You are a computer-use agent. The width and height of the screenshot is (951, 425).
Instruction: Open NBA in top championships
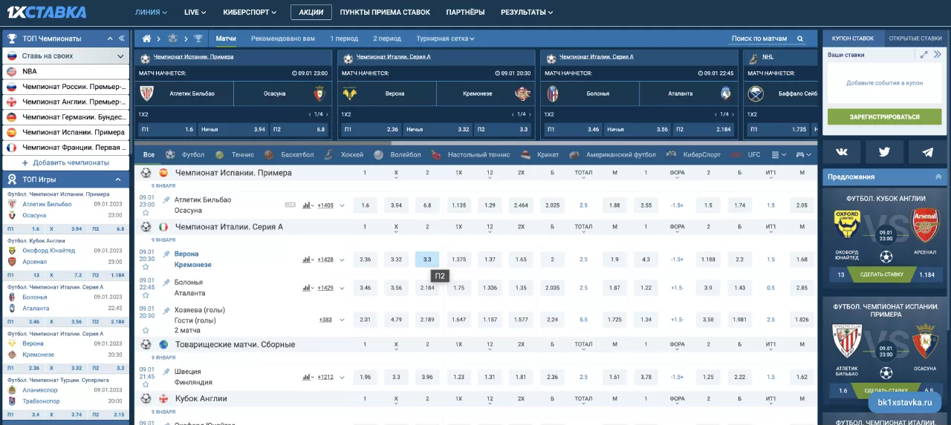tap(66, 71)
